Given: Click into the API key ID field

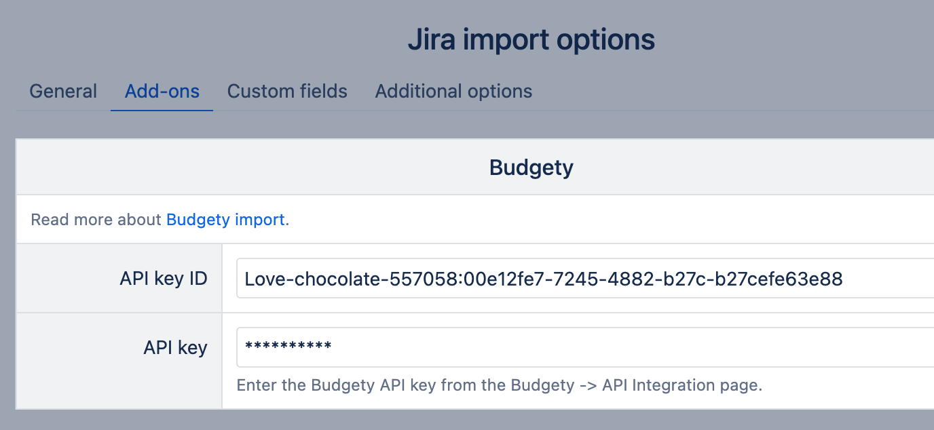Looking at the screenshot, I should [x=584, y=279].
